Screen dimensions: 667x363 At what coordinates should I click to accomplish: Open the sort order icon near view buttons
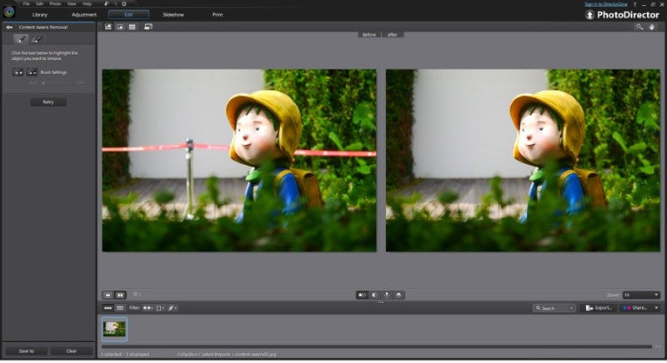click(x=137, y=295)
